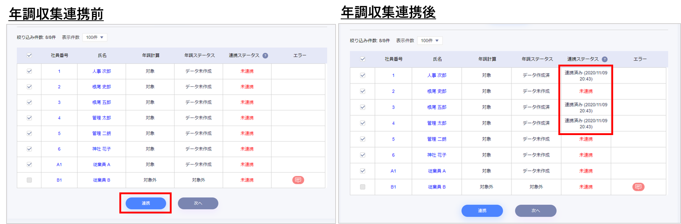Uncheck 神社 花子 row checkbox in right table
This screenshot has height=224, width=681.
pyautogui.click(x=362, y=155)
